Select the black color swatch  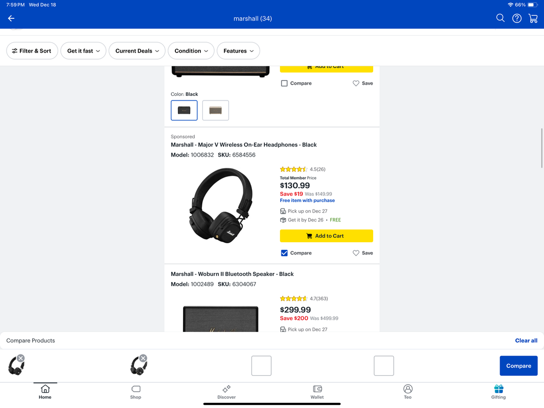point(184,110)
